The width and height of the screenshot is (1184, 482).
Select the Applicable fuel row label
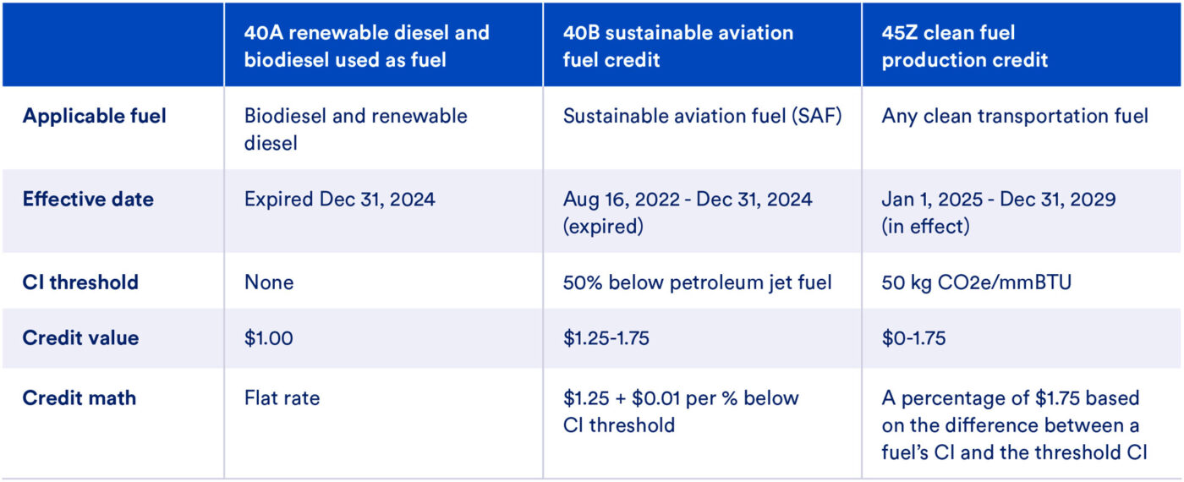(x=95, y=116)
